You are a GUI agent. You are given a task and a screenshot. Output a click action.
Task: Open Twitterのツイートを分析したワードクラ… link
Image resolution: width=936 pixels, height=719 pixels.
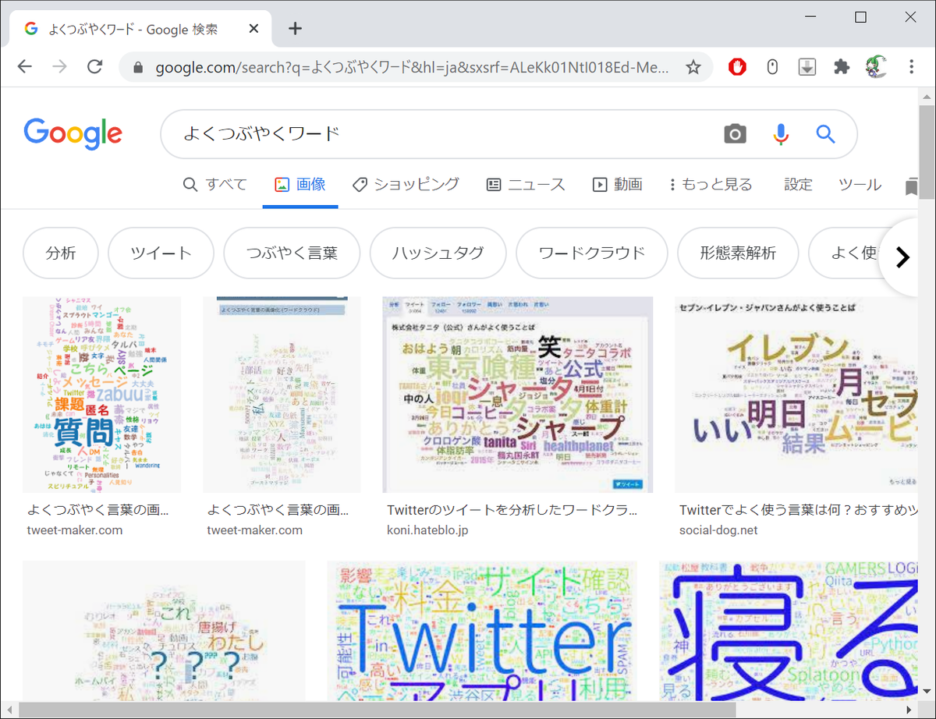click(x=512, y=511)
